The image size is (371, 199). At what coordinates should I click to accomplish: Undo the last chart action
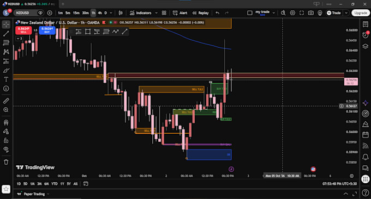[x=218, y=13]
